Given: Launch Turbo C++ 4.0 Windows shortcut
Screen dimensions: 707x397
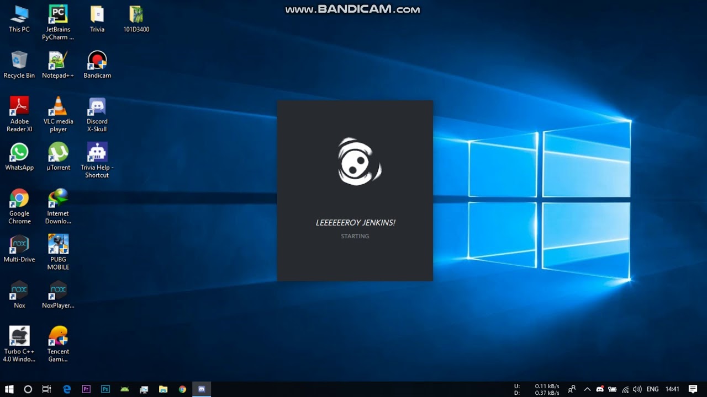Looking at the screenshot, I should click(19, 344).
